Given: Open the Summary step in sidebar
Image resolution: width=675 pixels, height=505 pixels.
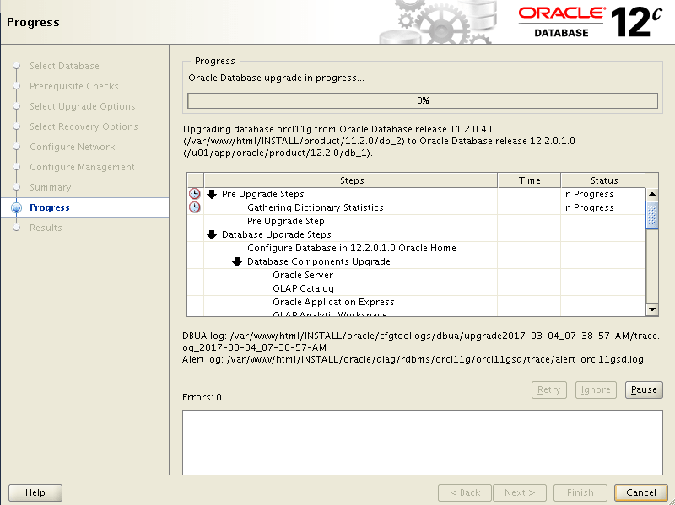Looking at the screenshot, I should coord(50,187).
